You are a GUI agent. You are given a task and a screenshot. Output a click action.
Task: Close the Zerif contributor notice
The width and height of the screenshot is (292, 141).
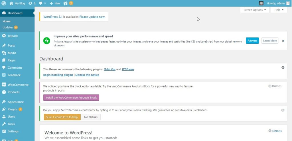pos(283,110)
